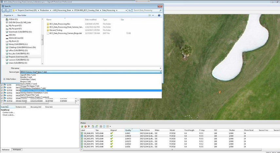Switch to the Workspace tab
The image size is (280, 153).
[17, 150]
